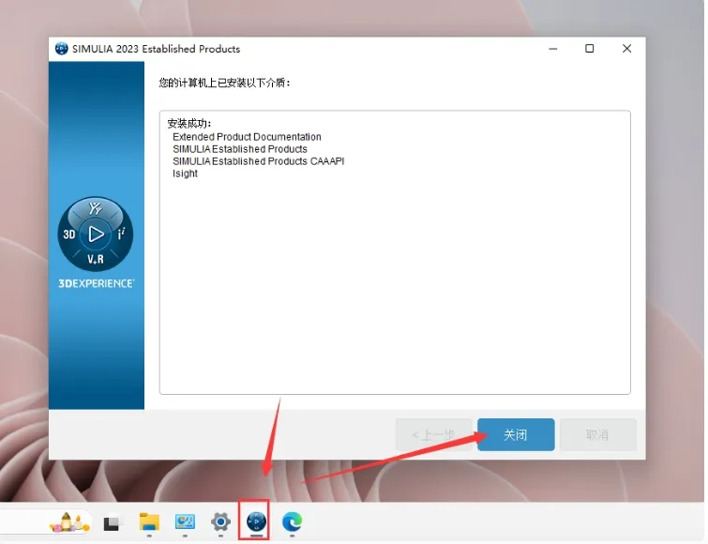This screenshot has height=544, width=708.
Task: Open the SIMULIA installer icon in the taskbar
Action: 256,521
